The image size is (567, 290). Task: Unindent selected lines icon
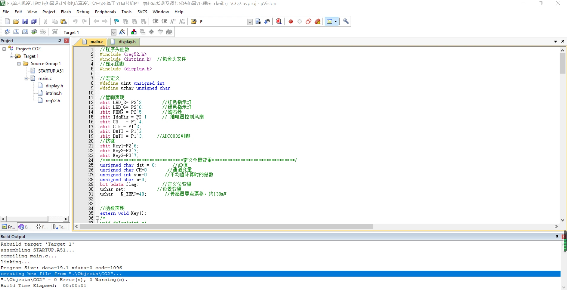164,21
